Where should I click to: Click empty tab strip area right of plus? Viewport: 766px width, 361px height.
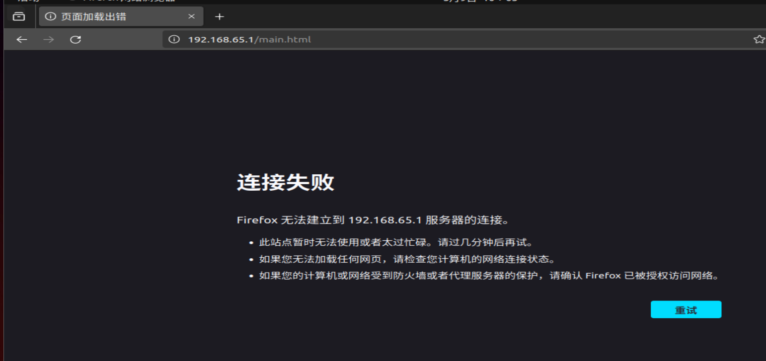coord(447,17)
